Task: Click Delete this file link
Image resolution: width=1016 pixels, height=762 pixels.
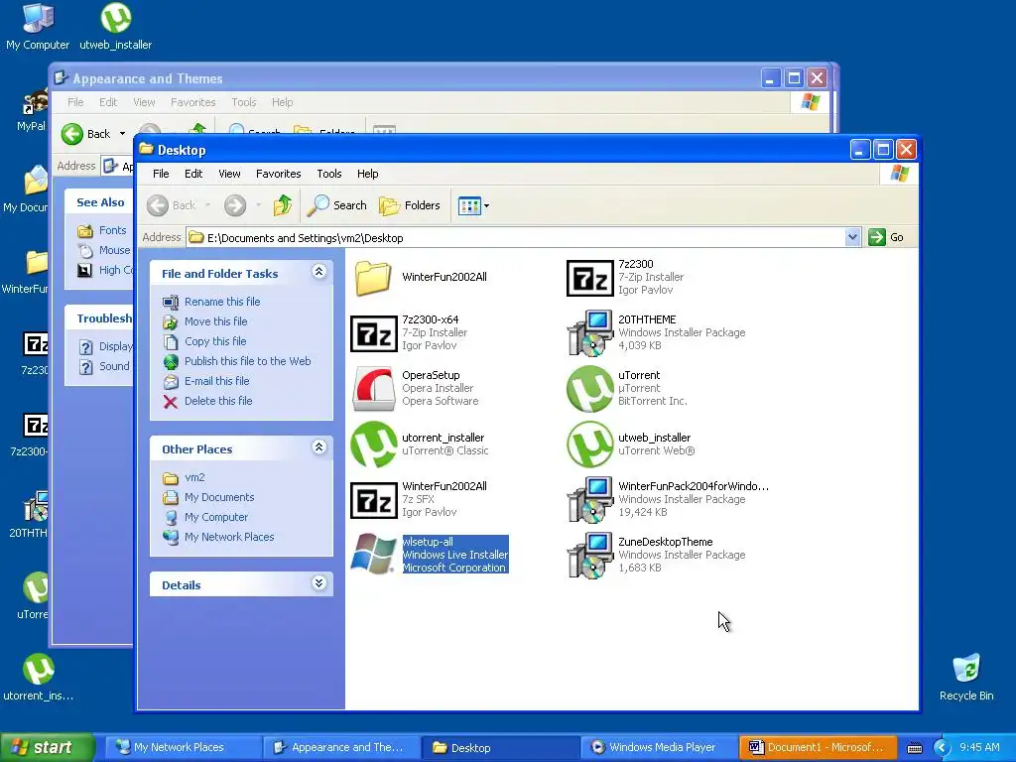Action: tap(218, 401)
